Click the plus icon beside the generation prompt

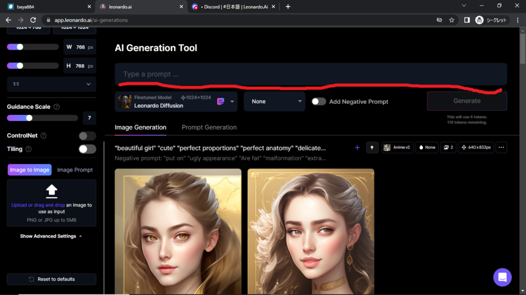click(357, 147)
